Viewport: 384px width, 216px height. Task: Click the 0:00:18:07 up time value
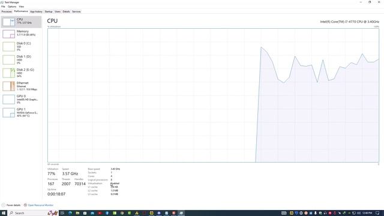coord(56,194)
